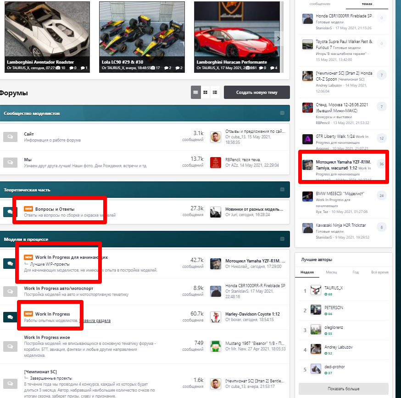This screenshot has height=398, width=401.
Task: Collapse the Сообщество моделистов category
Action: [x=282, y=113]
